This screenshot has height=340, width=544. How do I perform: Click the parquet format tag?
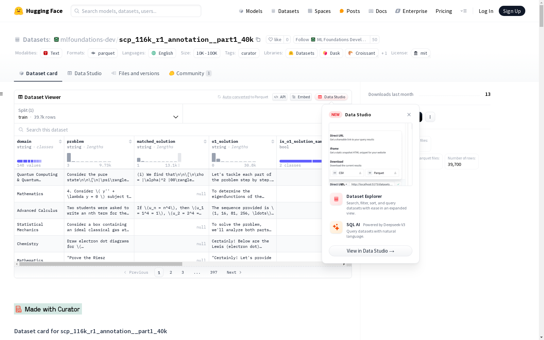tap(103, 53)
